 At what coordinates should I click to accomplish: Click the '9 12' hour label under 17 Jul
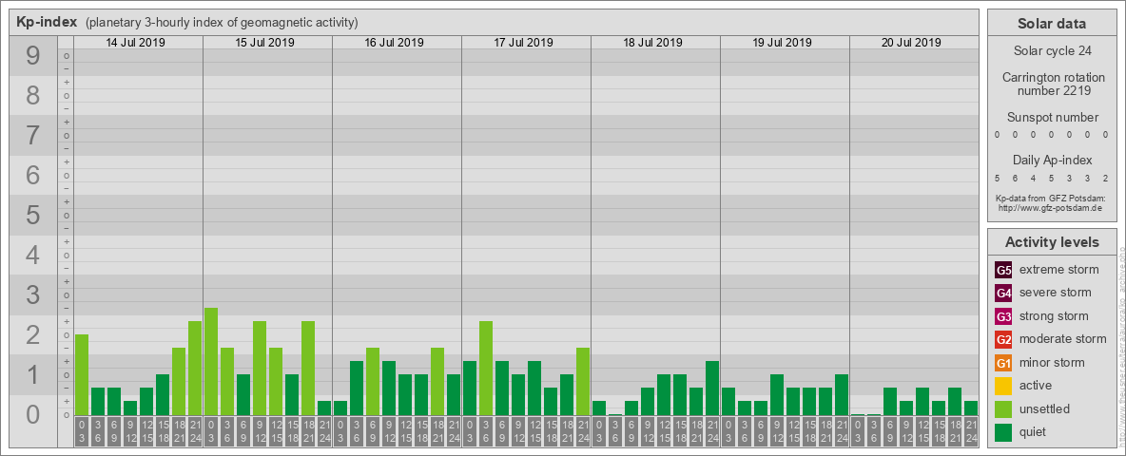[x=517, y=432]
